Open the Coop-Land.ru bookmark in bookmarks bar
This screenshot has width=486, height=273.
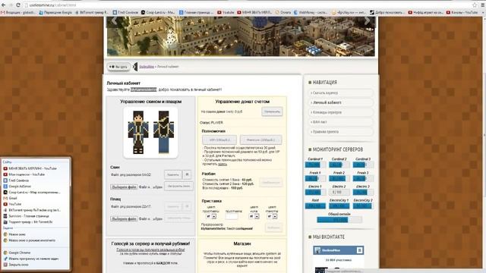[x=158, y=12]
